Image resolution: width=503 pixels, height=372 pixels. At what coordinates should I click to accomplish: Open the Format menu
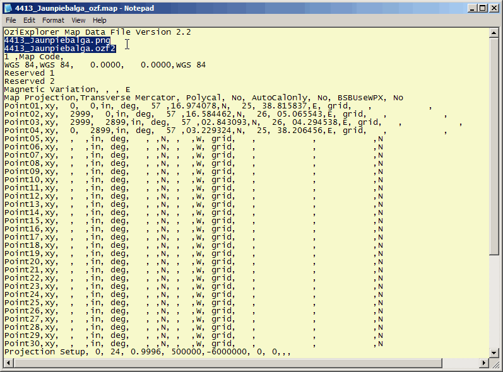click(53, 20)
